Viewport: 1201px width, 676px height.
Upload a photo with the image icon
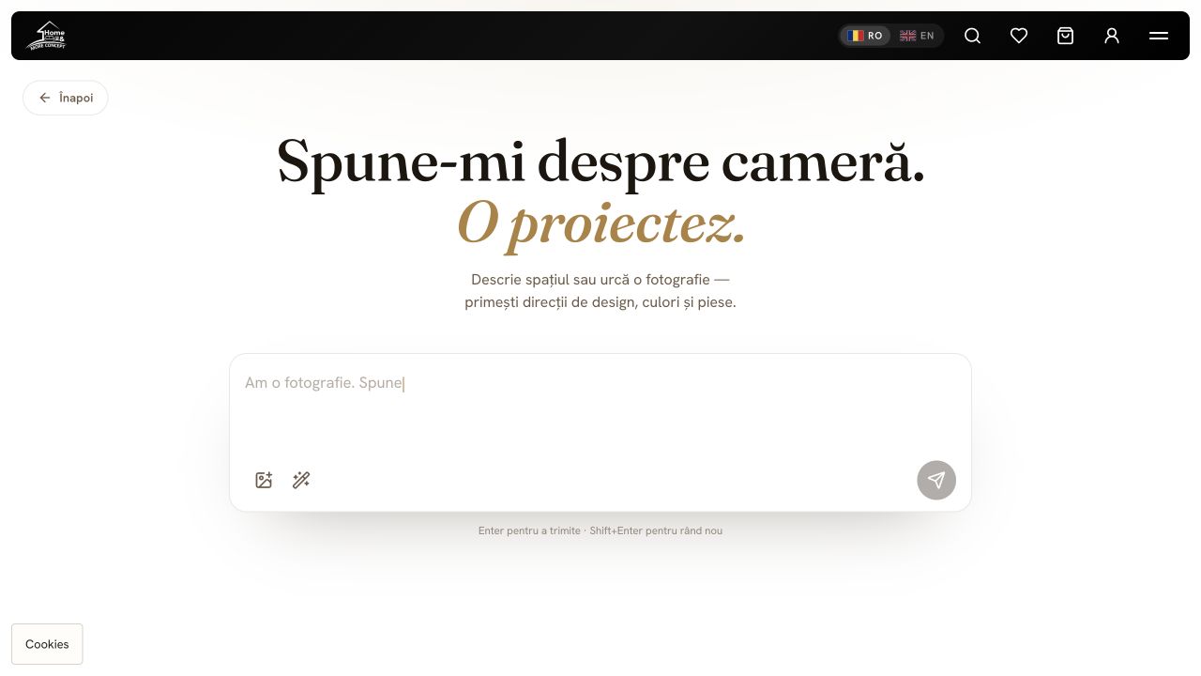[x=264, y=481]
